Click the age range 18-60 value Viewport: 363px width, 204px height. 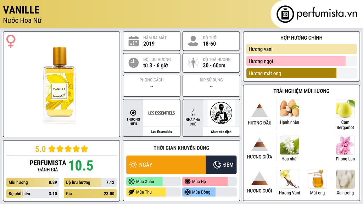click(209, 44)
